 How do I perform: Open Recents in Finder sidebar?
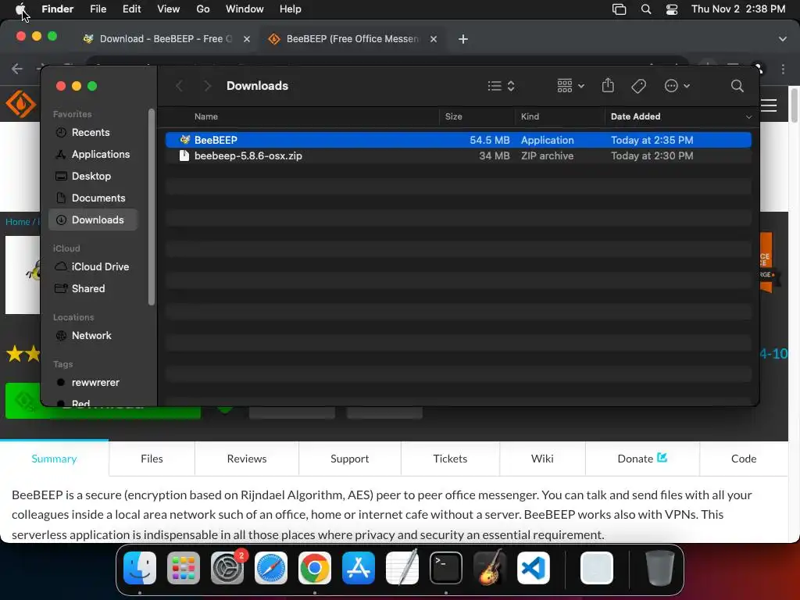tap(91, 132)
